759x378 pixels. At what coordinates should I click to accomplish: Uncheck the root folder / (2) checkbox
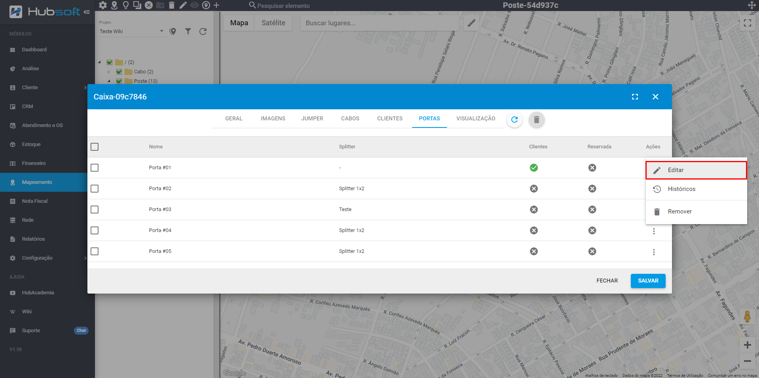point(110,62)
